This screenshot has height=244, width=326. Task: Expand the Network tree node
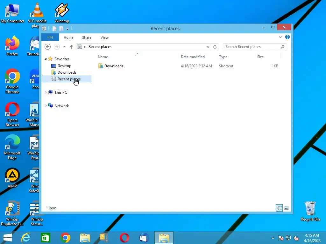pos(46,105)
